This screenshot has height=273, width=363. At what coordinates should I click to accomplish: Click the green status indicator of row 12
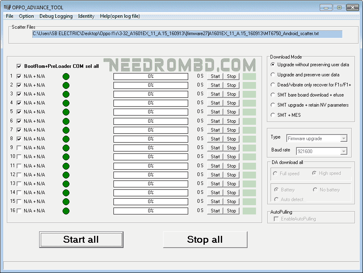[x=66, y=175]
